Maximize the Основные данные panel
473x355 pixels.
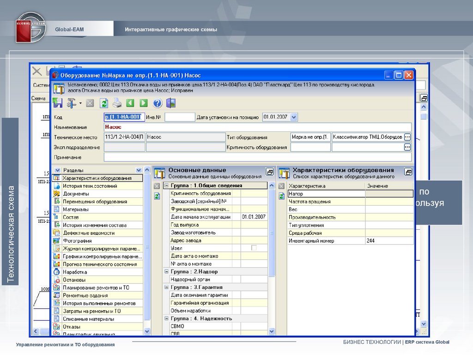(270, 172)
